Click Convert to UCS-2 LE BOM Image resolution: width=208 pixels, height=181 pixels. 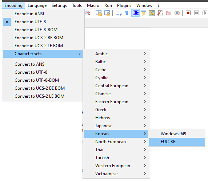[43, 96]
